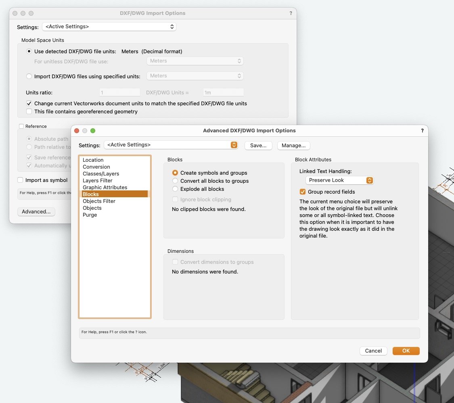Screen dimensions: 454x403
Task: Open the Manage... settings button
Action: tap(293, 145)
